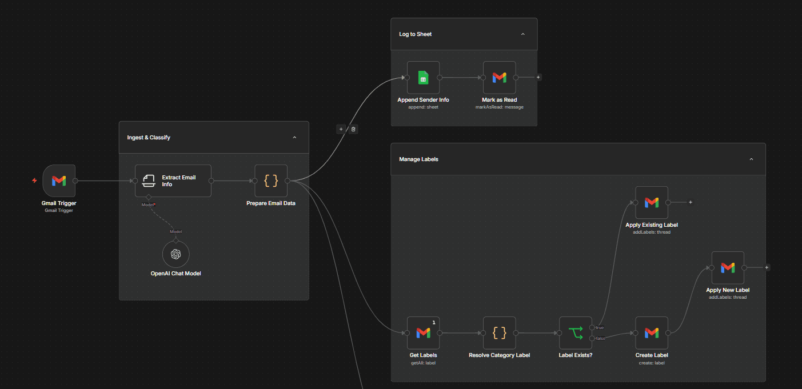
Task: Open the Create Label Gmail node
Action: (x=652, y=332)
